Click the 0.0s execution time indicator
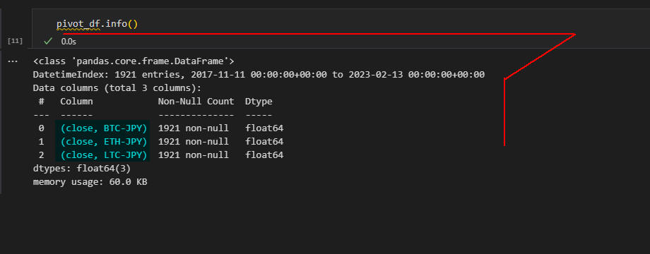The height and width of the screenshot is (254, 650). [69, 42]
